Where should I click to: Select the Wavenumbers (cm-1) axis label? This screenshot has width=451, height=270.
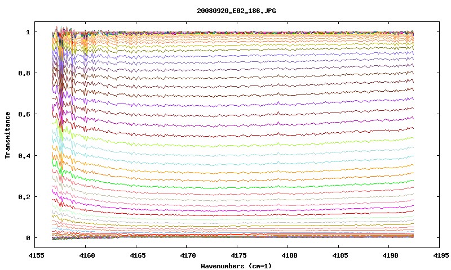click(x=236, y=266)
